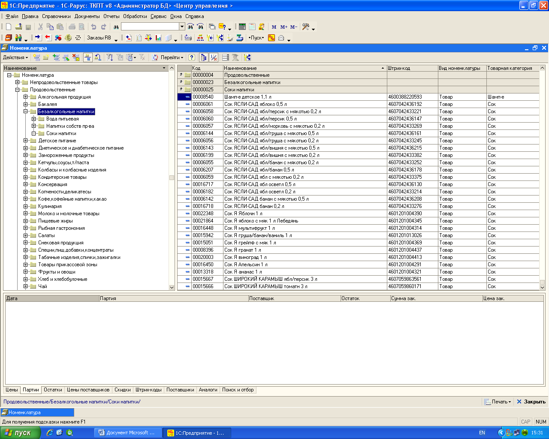The image size is (549, 439).
Task: Click the bar chart report icon
Action: point(158,38)
